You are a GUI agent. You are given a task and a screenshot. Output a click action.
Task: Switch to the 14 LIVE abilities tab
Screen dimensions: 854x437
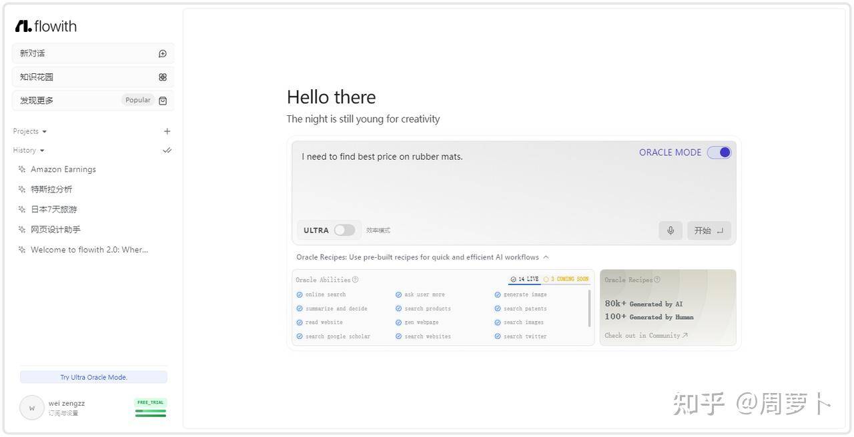(x=524, y=279)
